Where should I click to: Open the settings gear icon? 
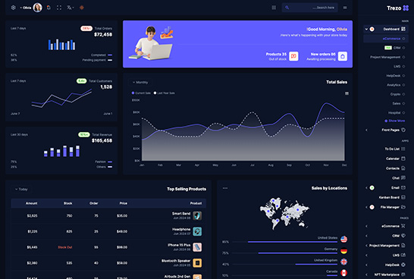[x=13, y=8]
